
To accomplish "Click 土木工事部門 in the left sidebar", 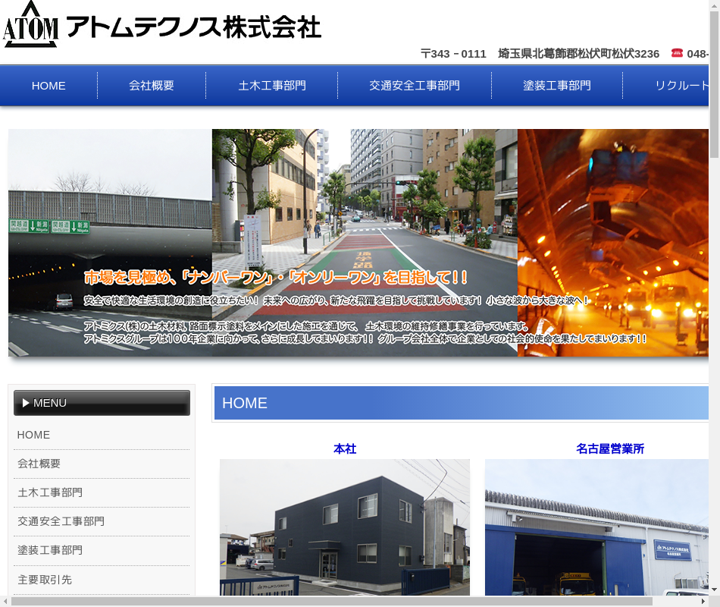I will coord(50,492).
